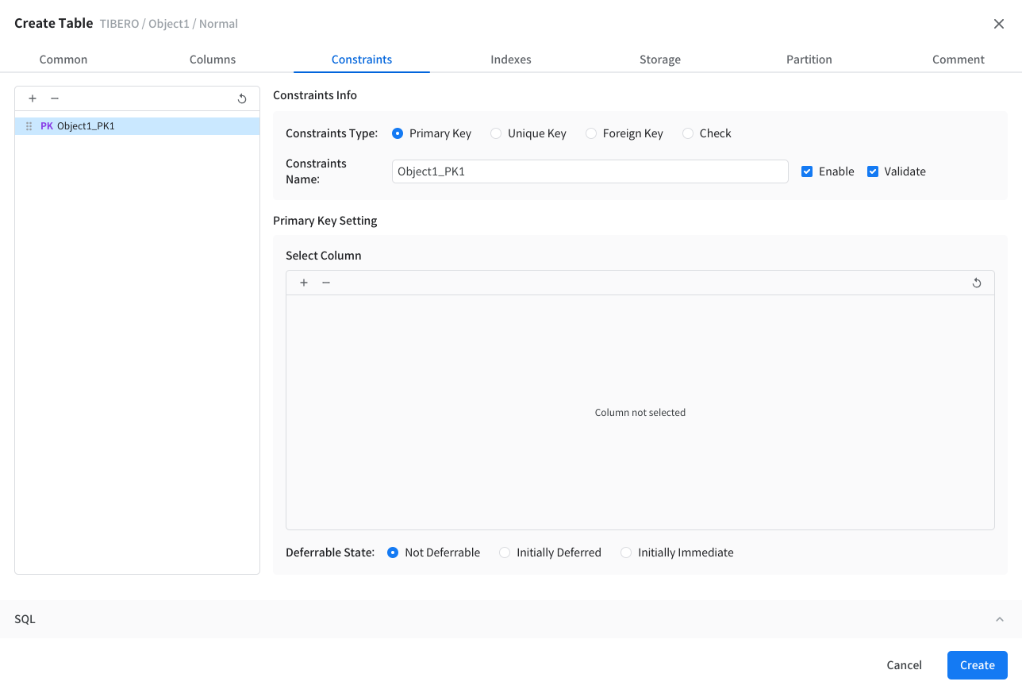The height and width of the screenshot is (693, 1022).
Task: Add a new constraint with plus icon
Action: click(x=33, y=98)
